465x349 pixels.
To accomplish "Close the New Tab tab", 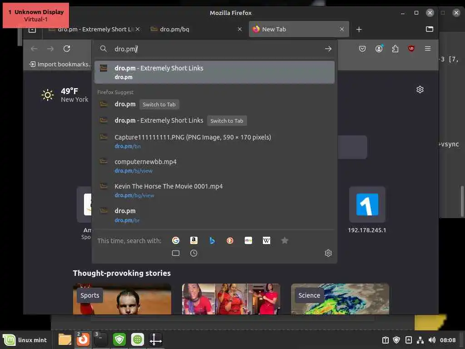I will (x=342, y=29).
